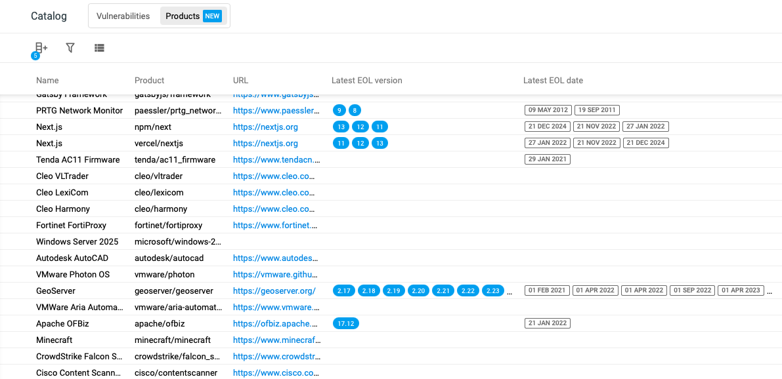The height and width of the screenshot is (379, 782).
Task: Open the npm/next row's nextjs.org link
Action: 265,127
